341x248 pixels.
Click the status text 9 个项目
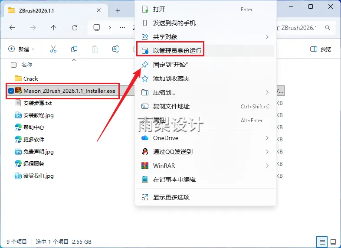tap(16, 241)
